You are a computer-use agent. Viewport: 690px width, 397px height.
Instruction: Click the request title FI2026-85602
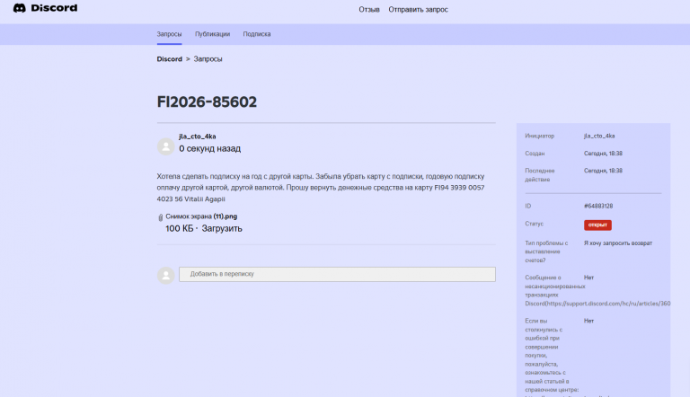207,102
